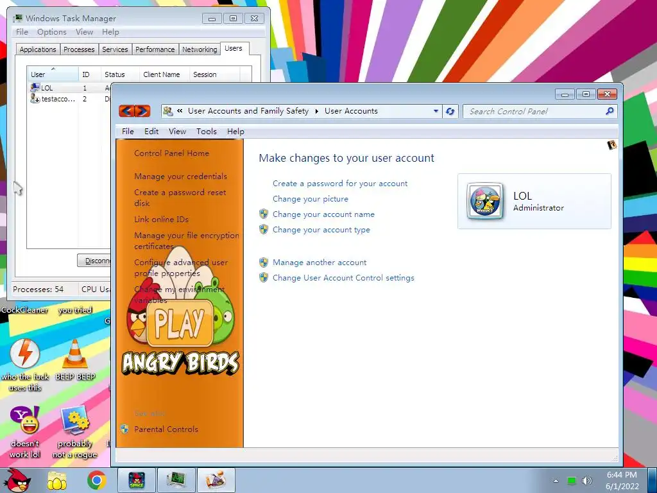This screenshot has width=657, height=493.
Task: Click the refresh icon beside the address bar
Action: pyautogui.click(x=450, y=112)
